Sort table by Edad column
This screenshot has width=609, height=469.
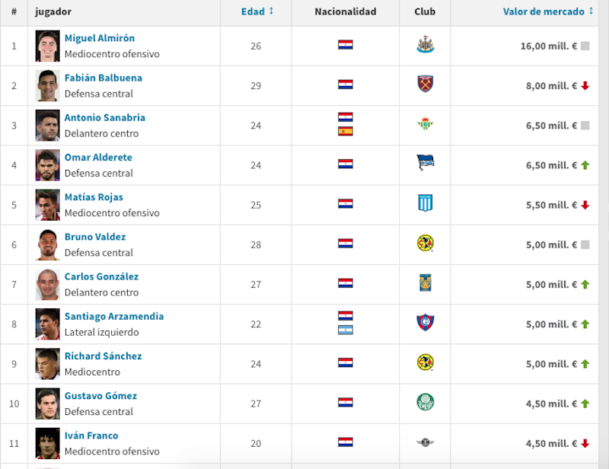point(253,11)
